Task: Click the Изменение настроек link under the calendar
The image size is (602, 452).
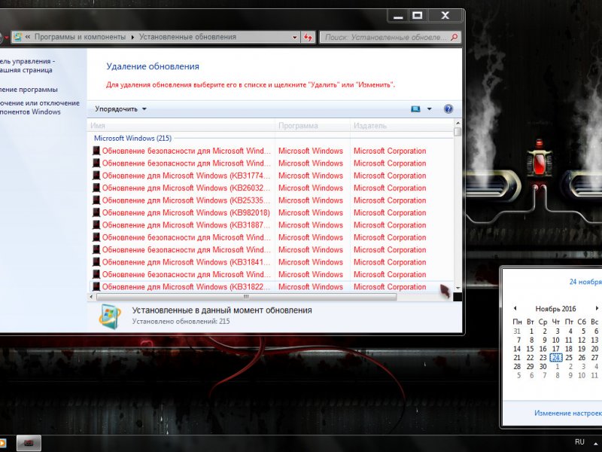Action: (x=568, y=413)
